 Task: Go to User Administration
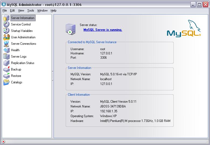point(23,37)
